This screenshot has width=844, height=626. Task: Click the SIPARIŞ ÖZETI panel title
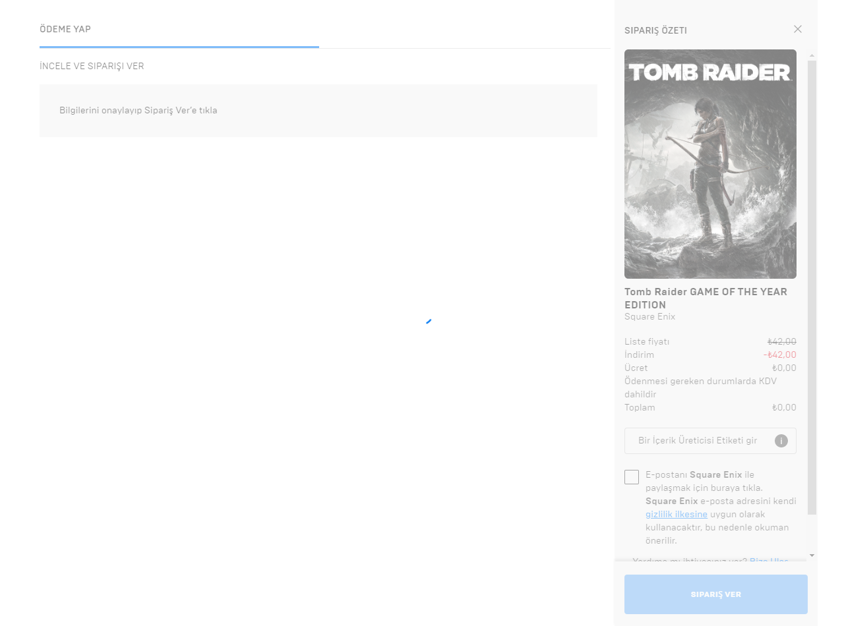pyautogui.click(x=655, y=30)
